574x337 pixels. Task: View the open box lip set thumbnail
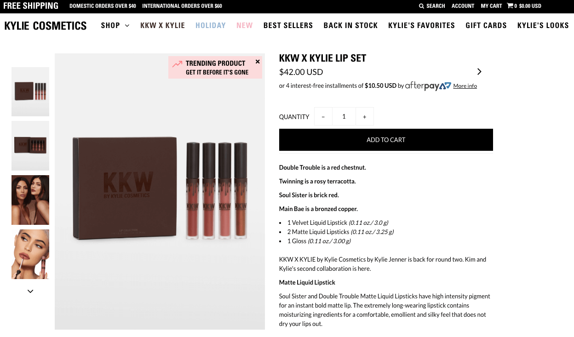pyautogui.click(x=30, y=146)
